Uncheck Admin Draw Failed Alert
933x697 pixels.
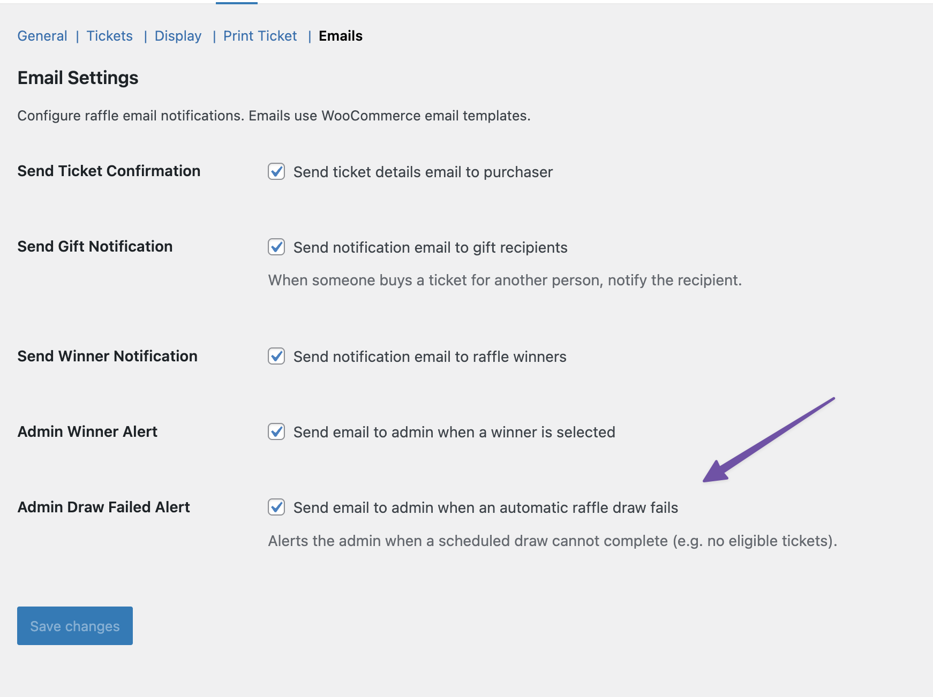point(276,507)
